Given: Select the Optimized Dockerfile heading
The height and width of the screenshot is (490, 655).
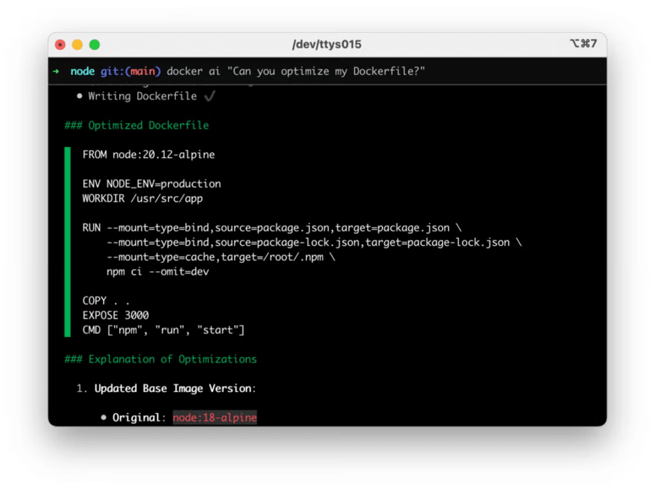Looking at the screenshot, I should 137,125.
